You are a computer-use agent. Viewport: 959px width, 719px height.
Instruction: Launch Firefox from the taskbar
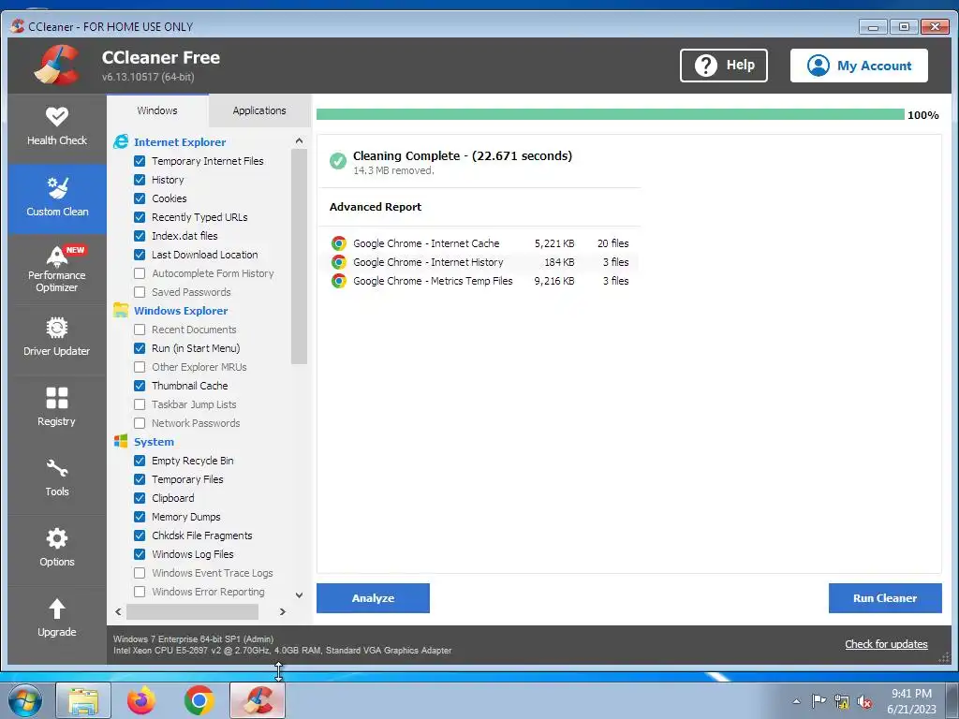click(x=141, y=700)
